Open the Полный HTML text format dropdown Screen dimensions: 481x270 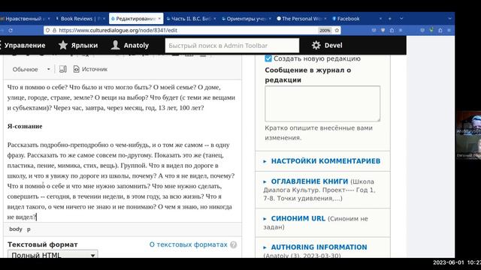53,255
